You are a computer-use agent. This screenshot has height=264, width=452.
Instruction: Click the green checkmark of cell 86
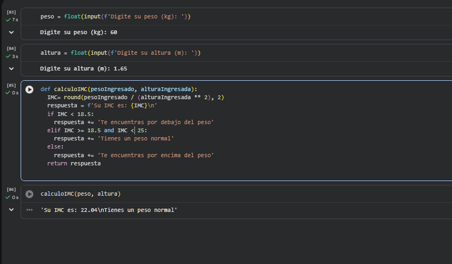point(8,198)
